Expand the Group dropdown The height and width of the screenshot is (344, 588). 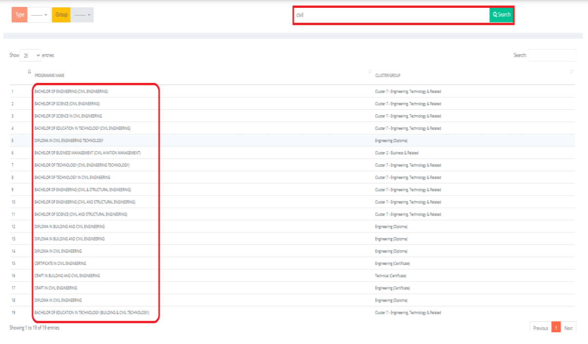pos(82,15)
